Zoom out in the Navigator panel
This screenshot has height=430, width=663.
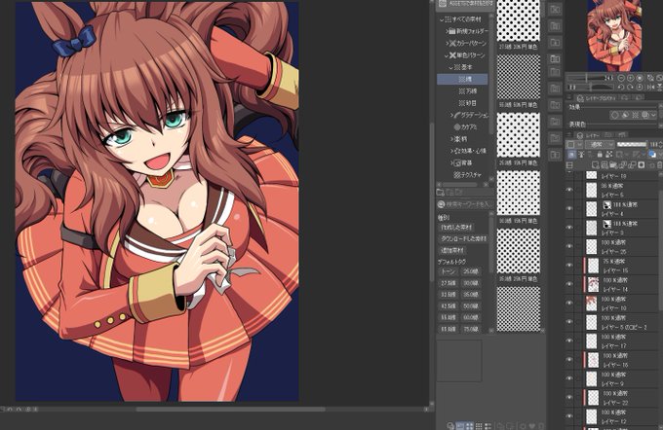pyautogui.click(x=621, y=78)
